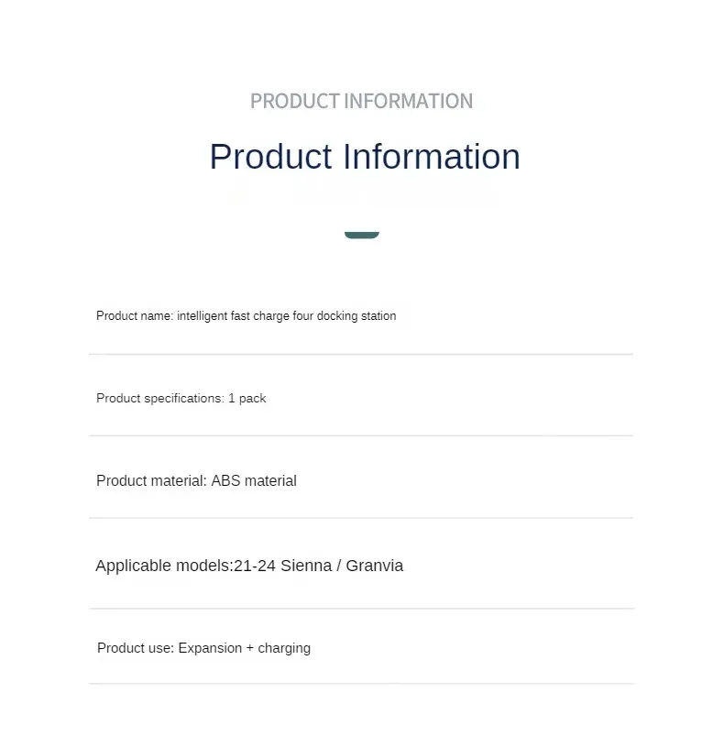The height and width of the screenshot is (748, 724).
Task: Click divider line below Product specifications
Action: [x=361, y=435]
